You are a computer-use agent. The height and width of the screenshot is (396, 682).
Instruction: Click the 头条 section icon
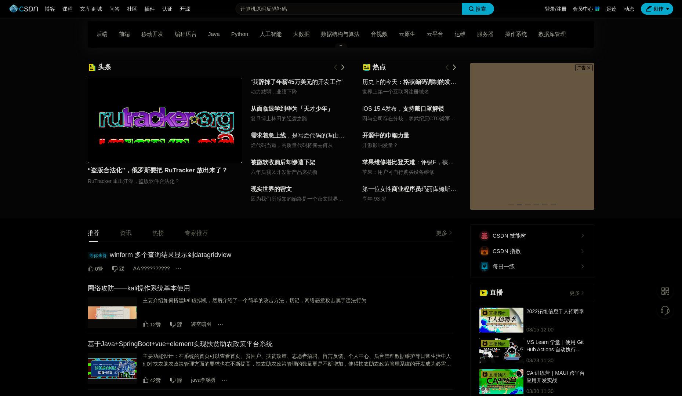point(92,67)
